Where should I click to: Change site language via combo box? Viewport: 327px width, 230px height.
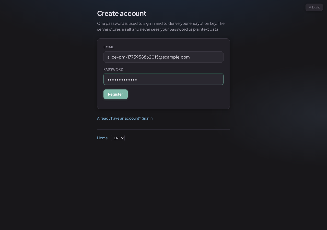tap(118, 138)
